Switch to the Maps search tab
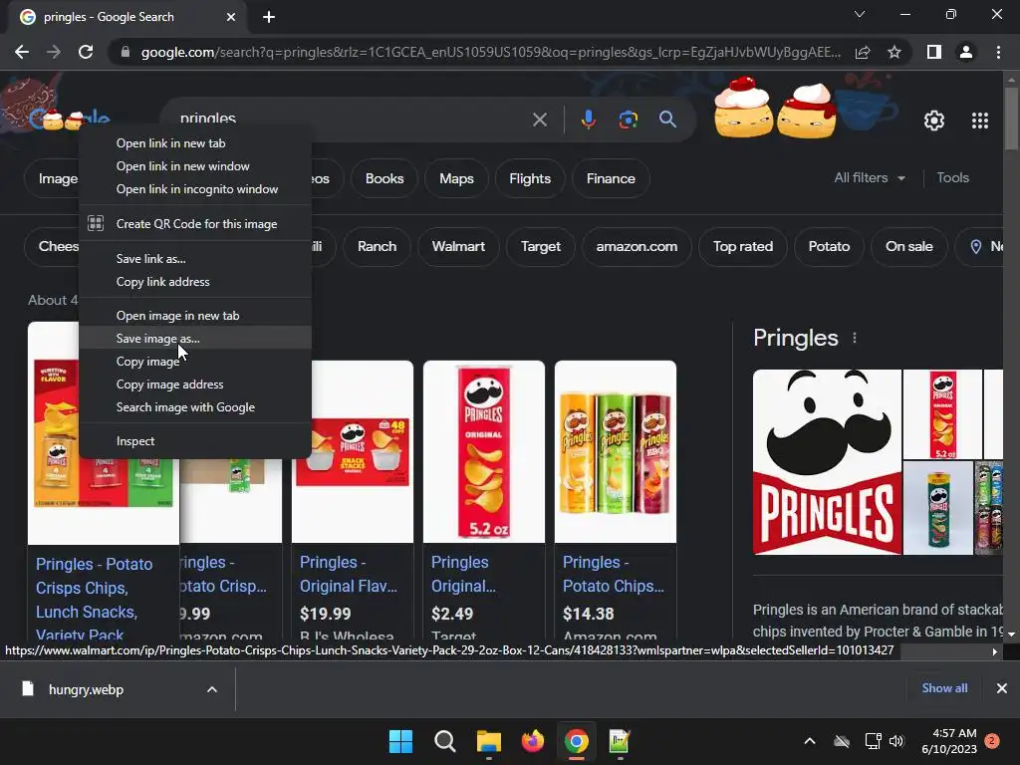Image resolution: width=1020 pixels, height=765 pixels. 456,178
